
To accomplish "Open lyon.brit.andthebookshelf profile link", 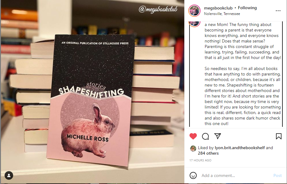I will tap(240, 148).
